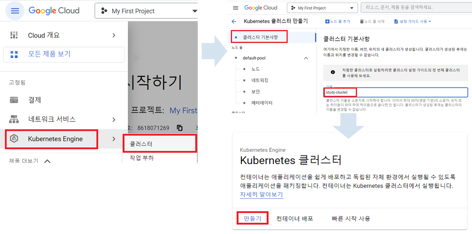Click the project icon in the cluster creation page's project selector

click(x=293, y=8)
